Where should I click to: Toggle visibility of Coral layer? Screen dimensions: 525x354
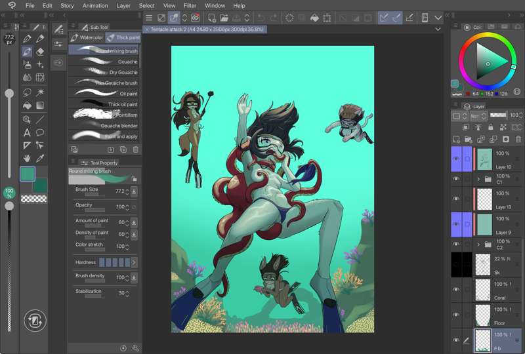(x=456, y=289)
